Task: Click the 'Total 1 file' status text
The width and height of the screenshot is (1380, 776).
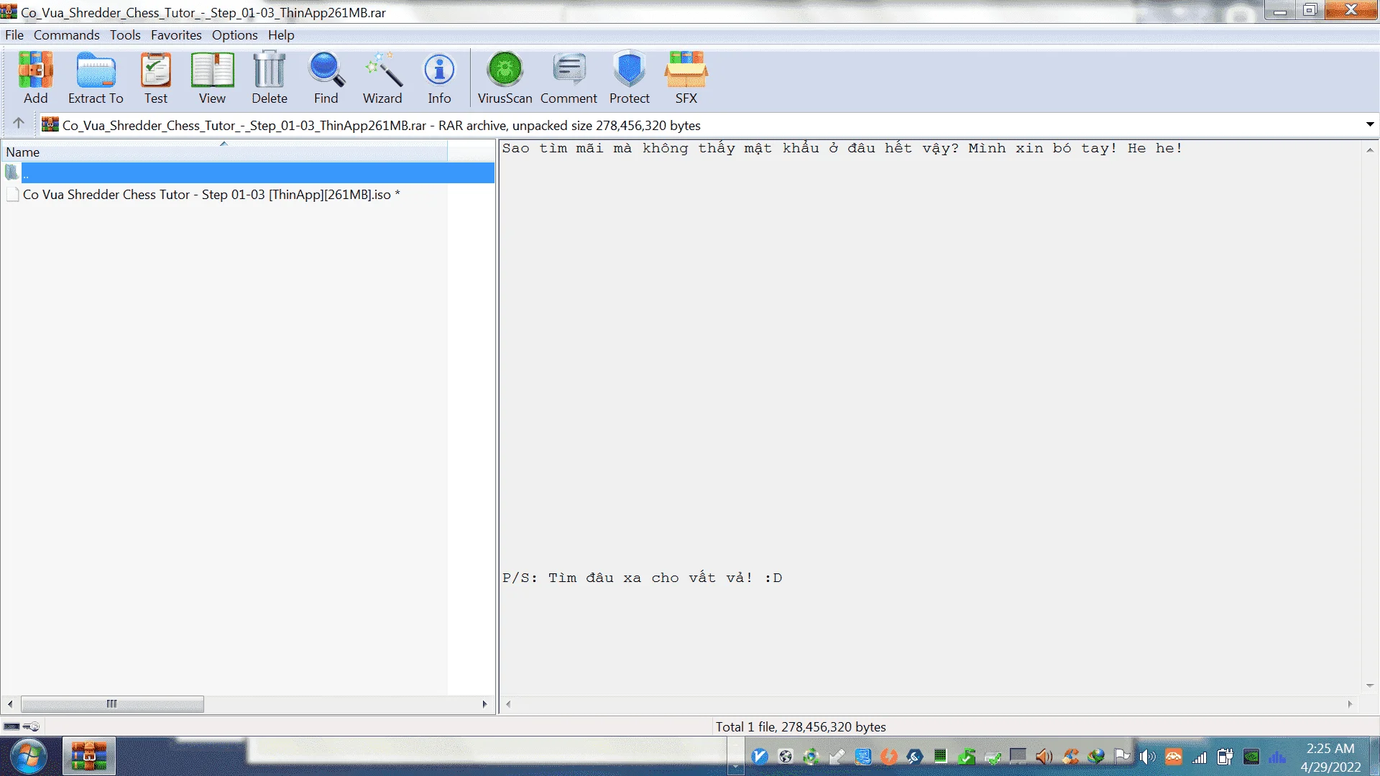Action: (801, 726)
